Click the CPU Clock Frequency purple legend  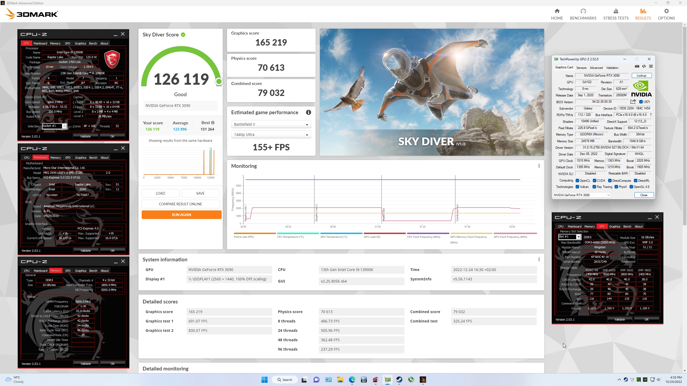pyautogui.click(x=428, y=236)
